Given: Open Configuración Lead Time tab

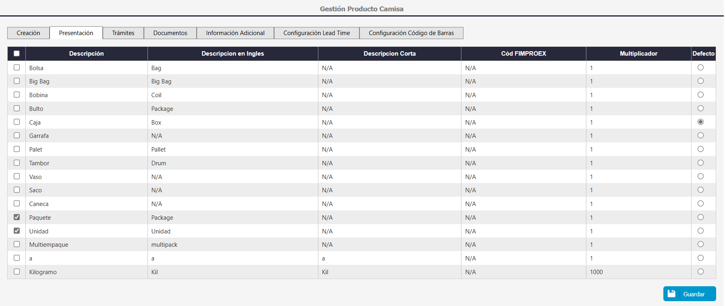Looking at the screenshot, I should 316,33.
